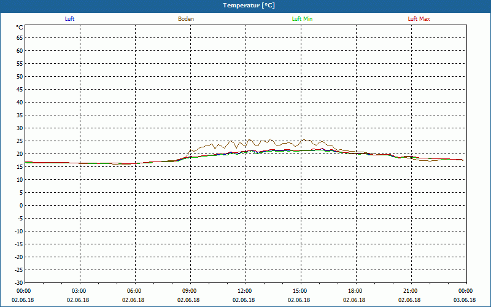Viewport: 491px width, 307px height.
Task: Click the 03:00 time axis label
Action: pos(79,291)
